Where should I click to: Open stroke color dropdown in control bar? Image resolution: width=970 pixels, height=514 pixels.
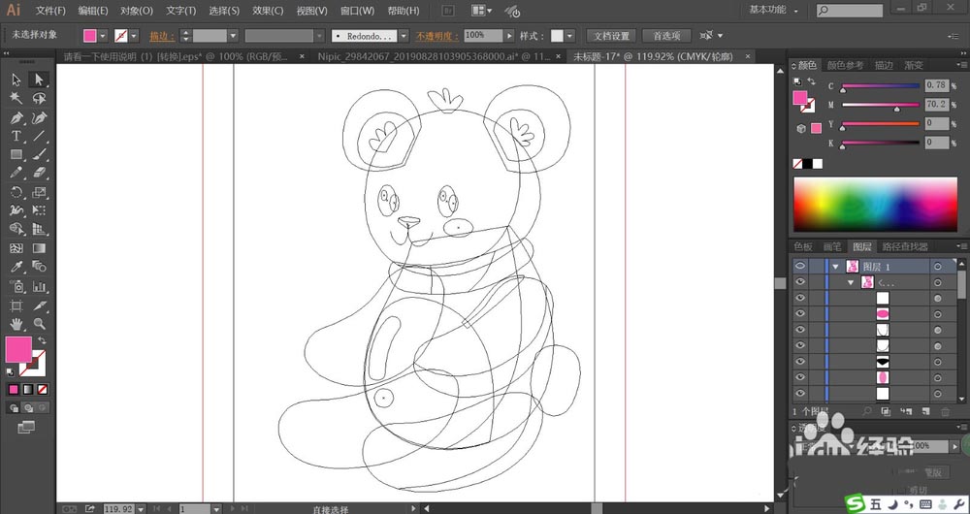[134, 36]
